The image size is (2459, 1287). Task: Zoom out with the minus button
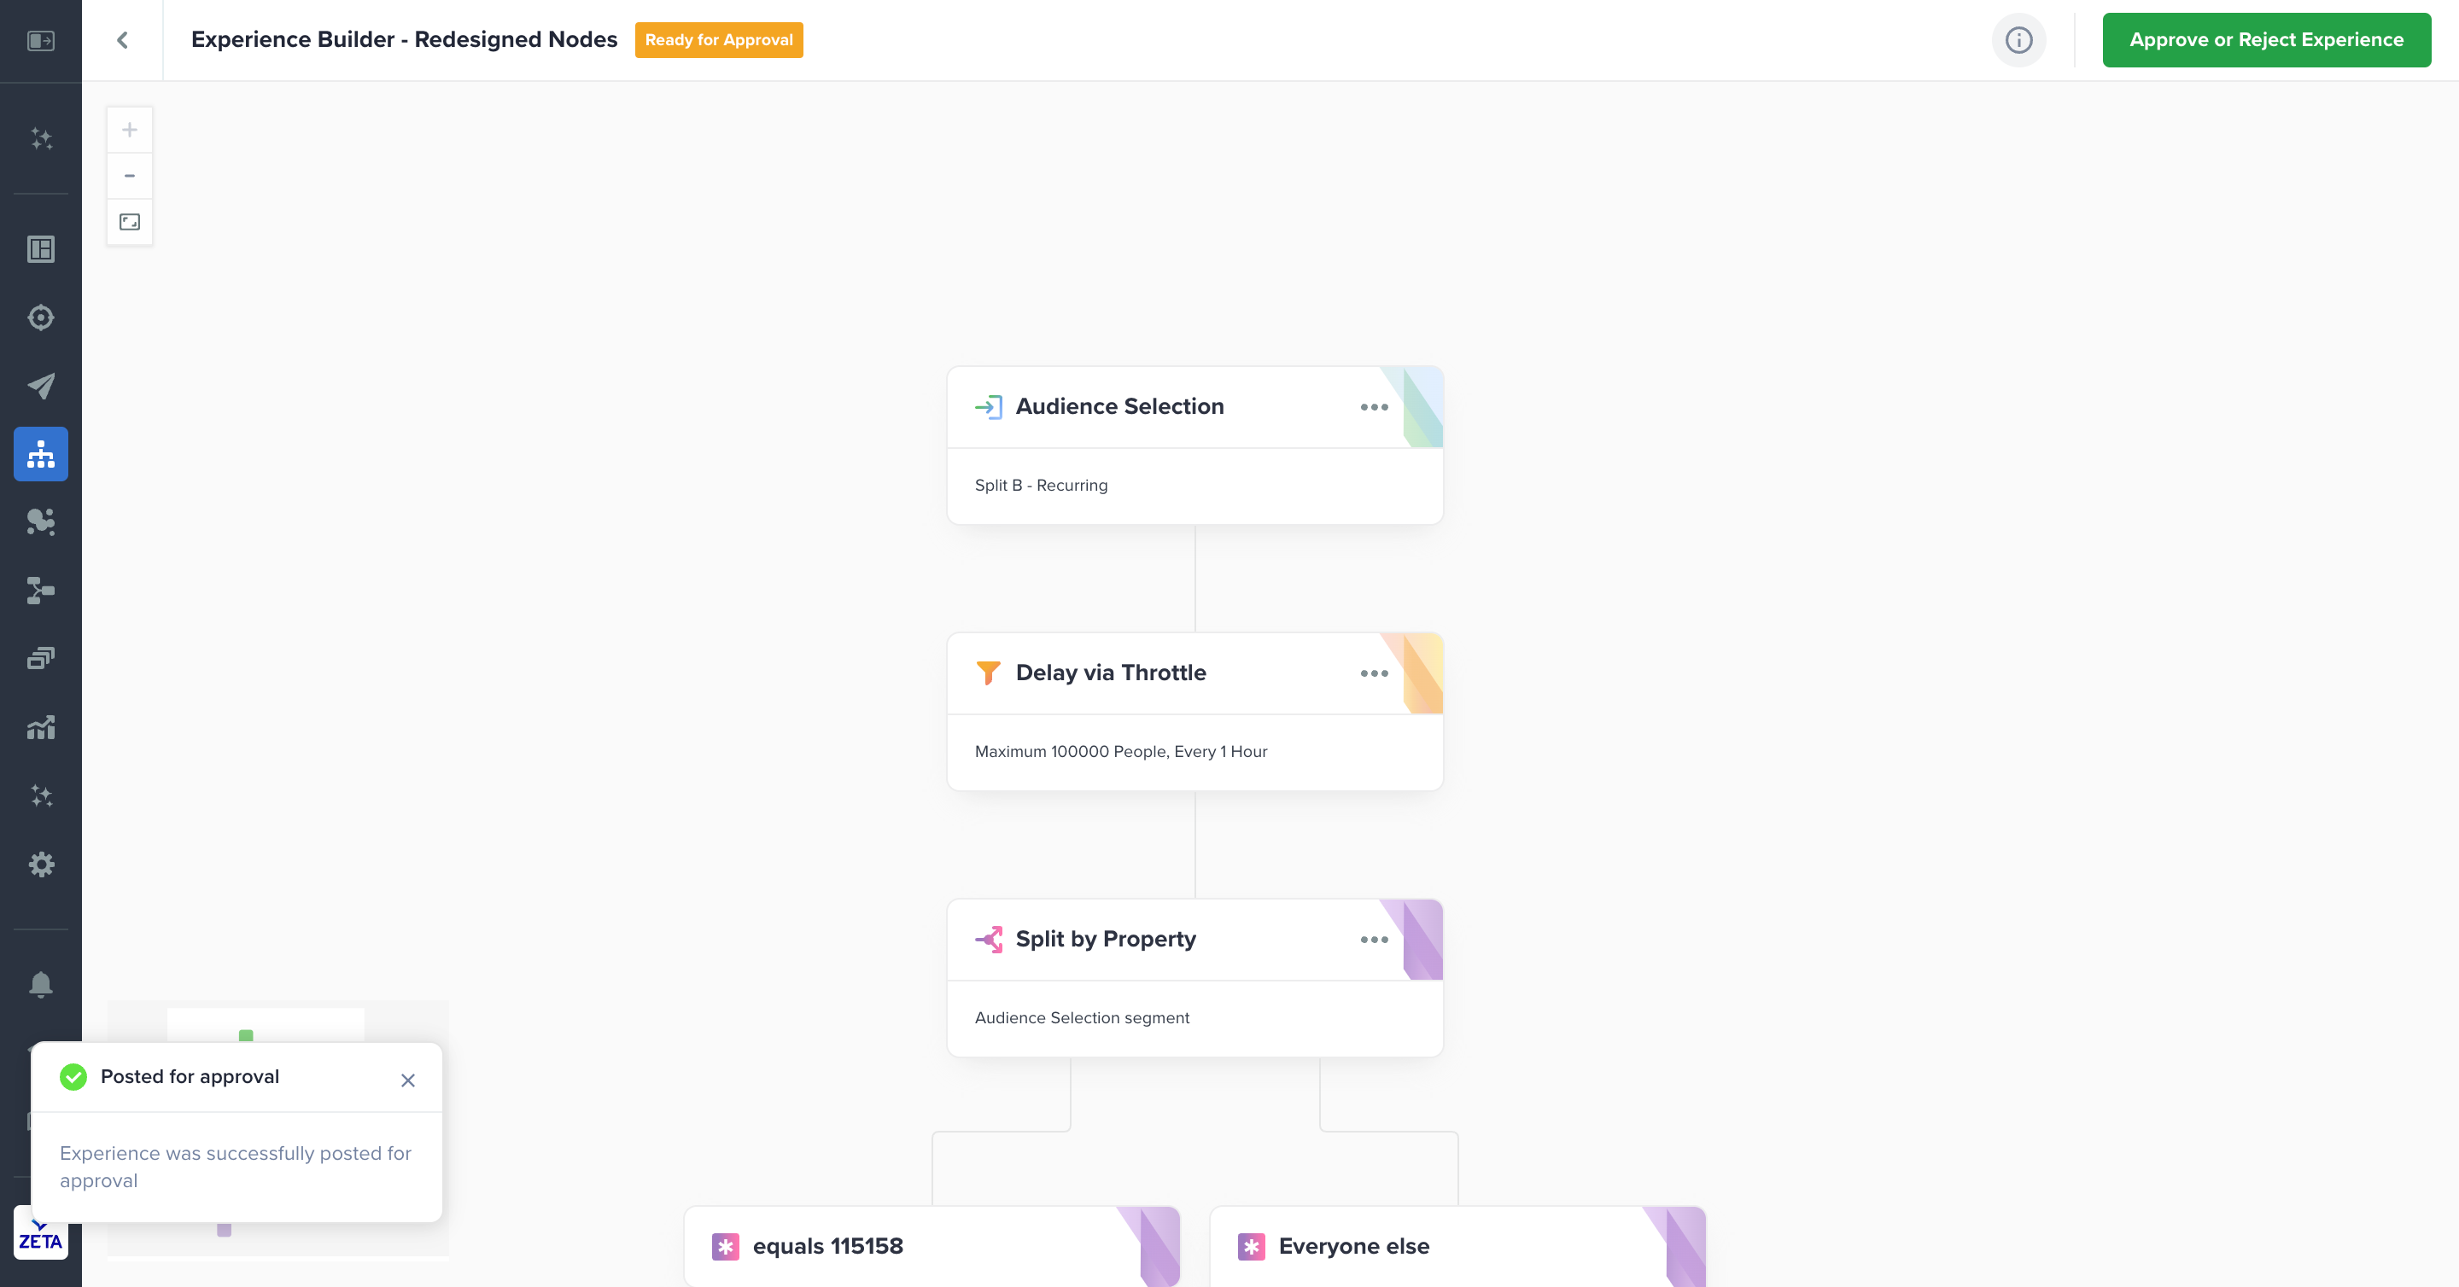point(130,176)
